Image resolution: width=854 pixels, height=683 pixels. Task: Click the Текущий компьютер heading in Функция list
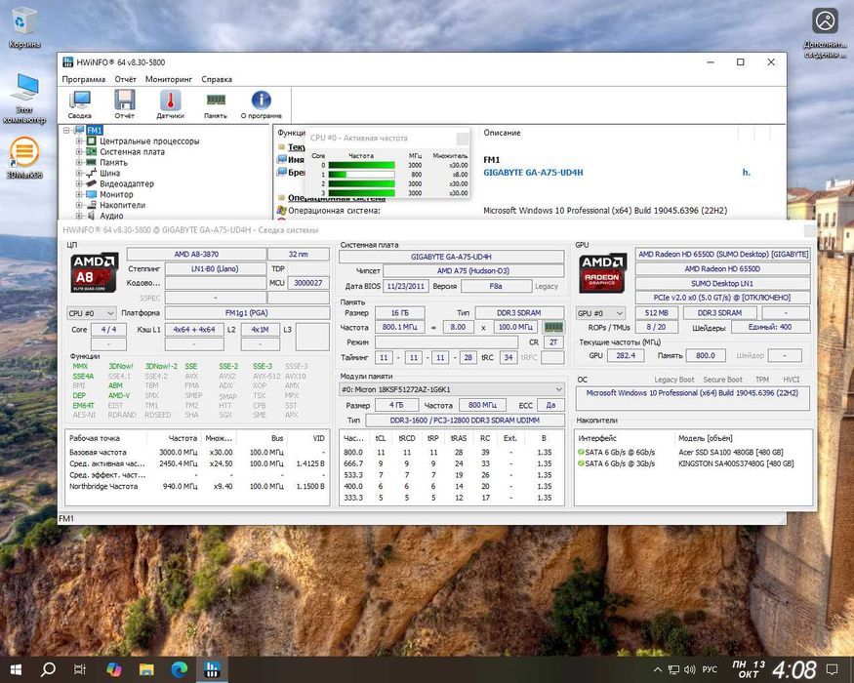[x=297, y=147]
